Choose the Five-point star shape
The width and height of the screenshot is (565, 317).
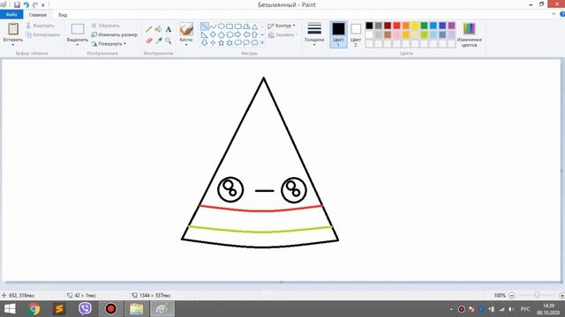(222, 43)
